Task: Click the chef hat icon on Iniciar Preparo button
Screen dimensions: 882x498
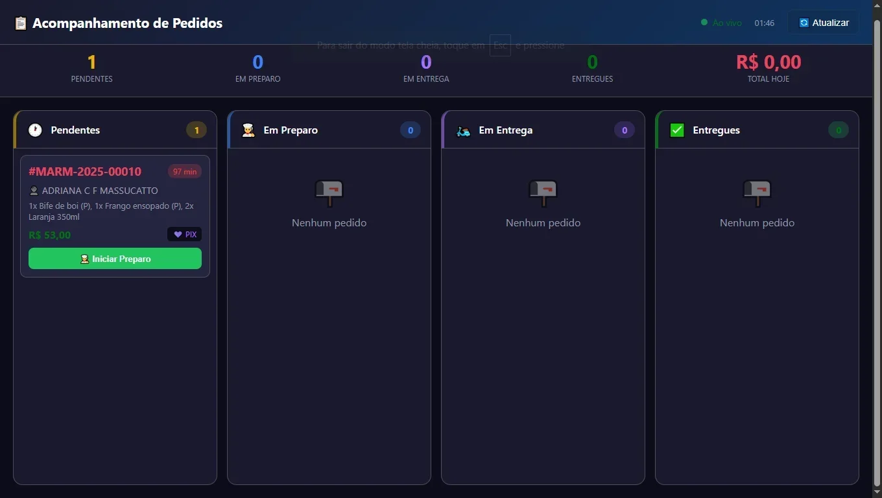Action: coord(84,259)
